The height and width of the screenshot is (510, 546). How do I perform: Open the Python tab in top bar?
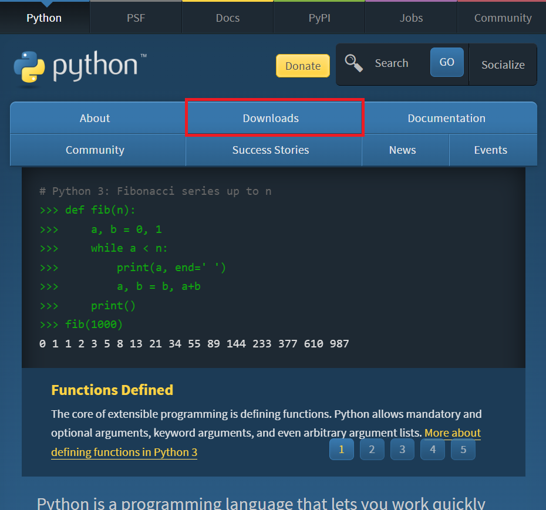[44, 18]
